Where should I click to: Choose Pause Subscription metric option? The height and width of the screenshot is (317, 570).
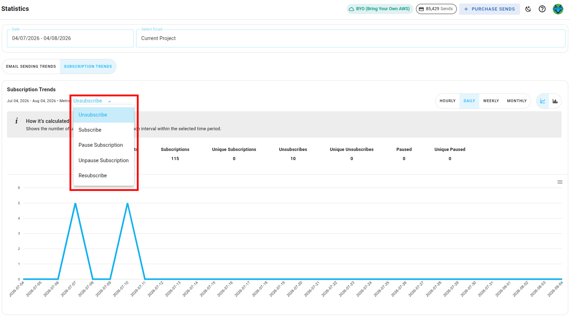click(x=104, y=145)
